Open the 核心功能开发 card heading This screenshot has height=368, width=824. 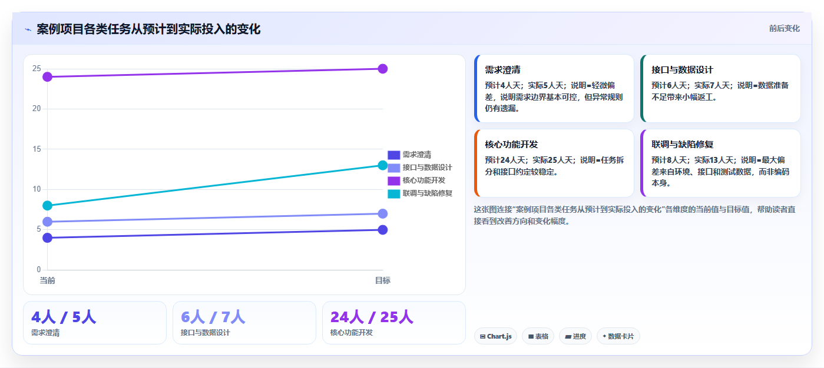click(x=511, y=144)
